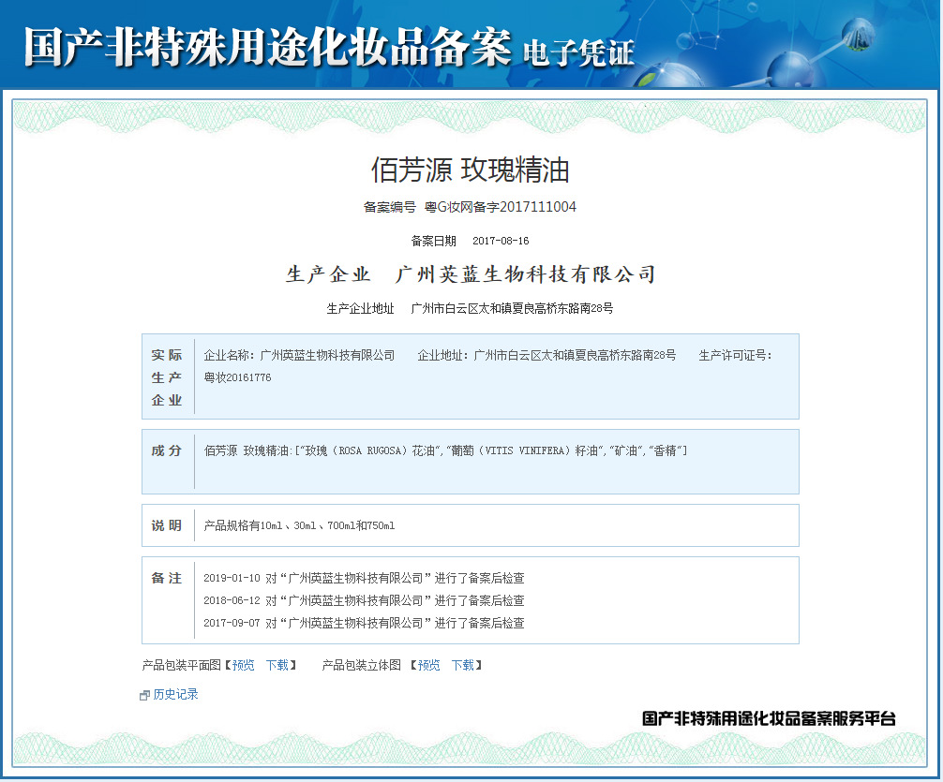Click filing number 粤G妆网备字2017111004
Screen dimensions: 943x782
click(x=501, y=207)
